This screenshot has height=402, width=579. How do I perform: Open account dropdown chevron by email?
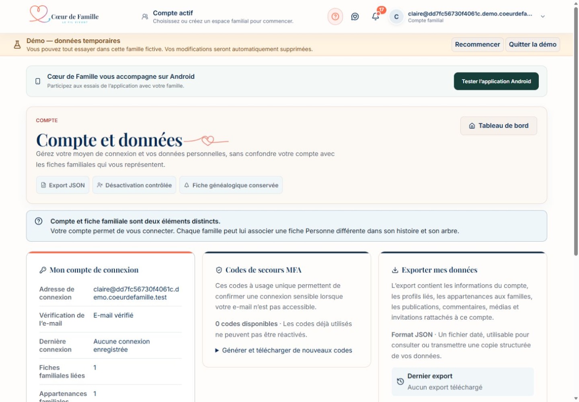click(543, 17)
